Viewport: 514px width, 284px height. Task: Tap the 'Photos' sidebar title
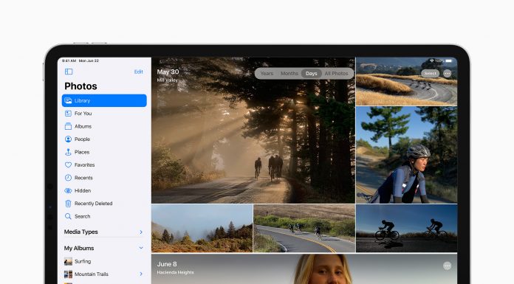point(80,86)
